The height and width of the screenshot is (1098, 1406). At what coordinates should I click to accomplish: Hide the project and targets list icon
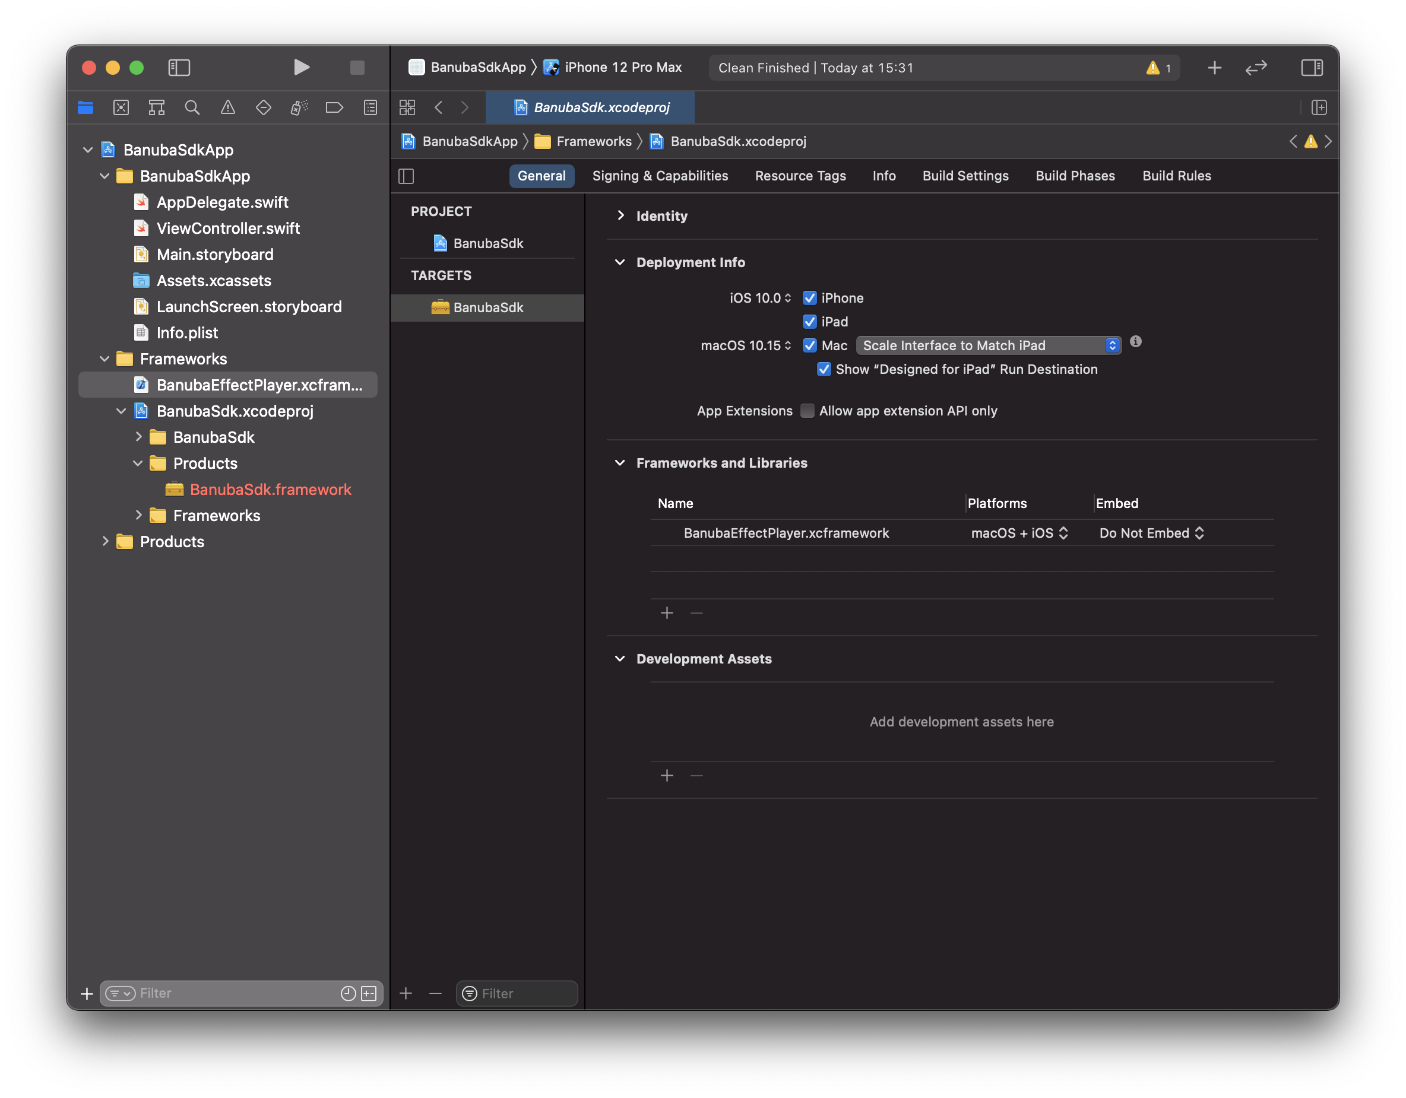pyautogui.click(x=406, y=176)
